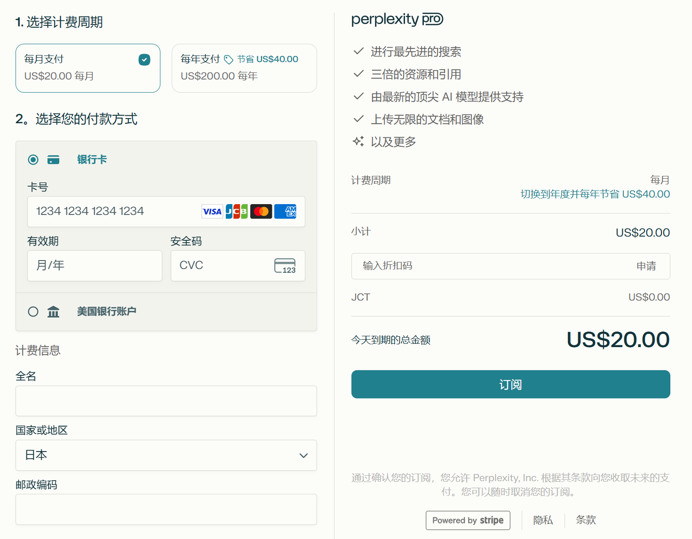This screenshot has width=692, height=539.
Task: Click the large US$20.00 total amount
Action: click(x=618, y=340)
